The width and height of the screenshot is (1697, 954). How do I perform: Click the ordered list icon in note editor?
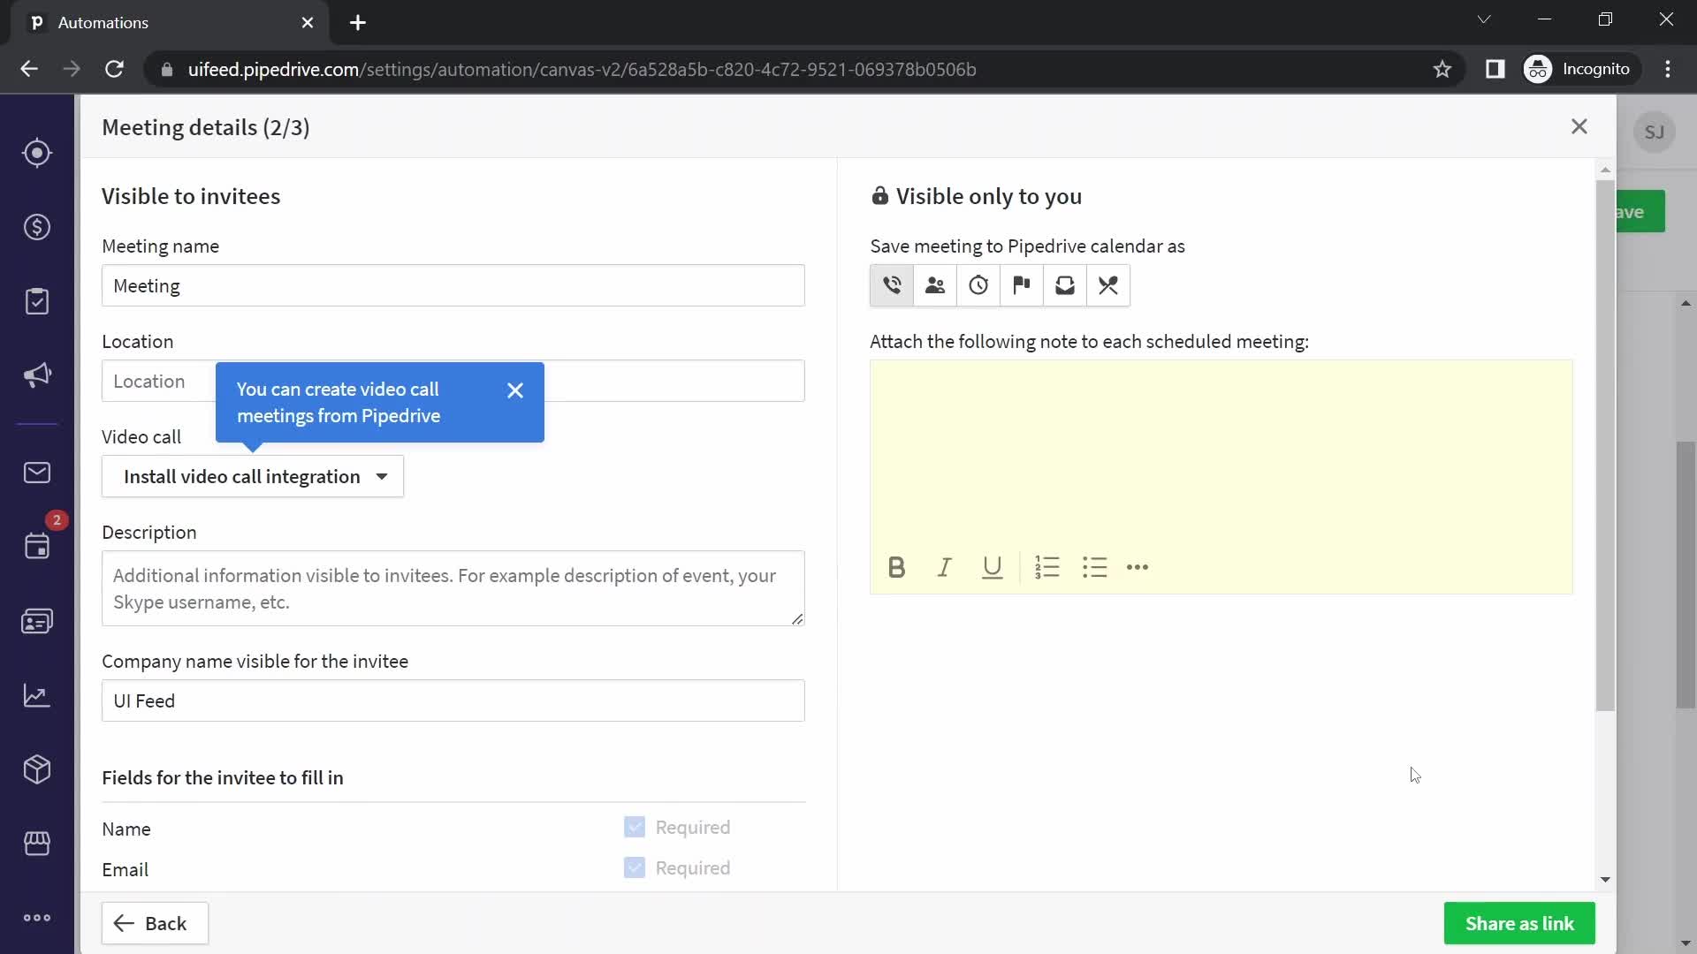[1046, 567]
